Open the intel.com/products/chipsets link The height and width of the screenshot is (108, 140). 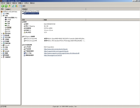56,49
